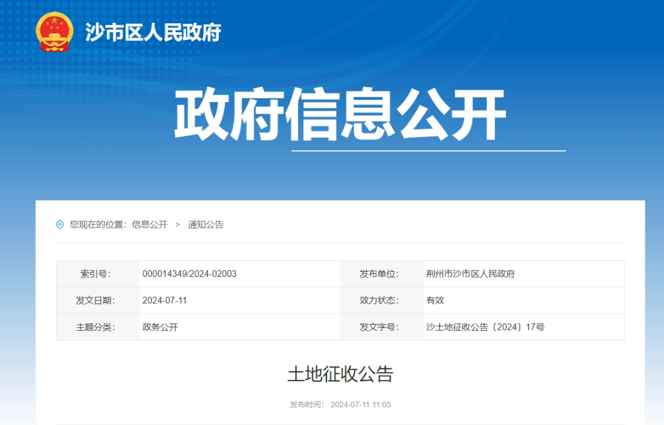
Task: Click the 索引号 label cell
Action: pyautogui.click(x=97, y=274)
